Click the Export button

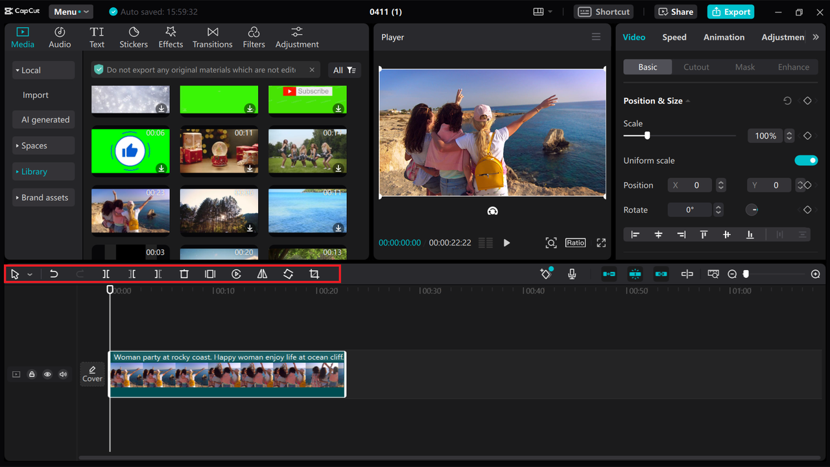pos(730,11)
